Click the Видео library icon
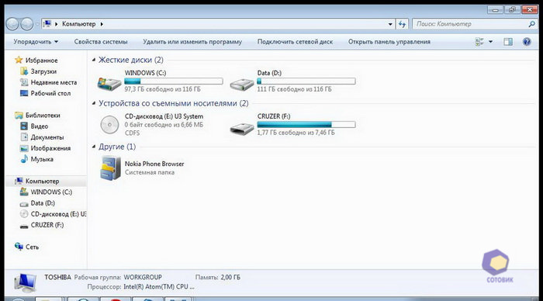This screenshot has width=543, height=301. [24, 126]
